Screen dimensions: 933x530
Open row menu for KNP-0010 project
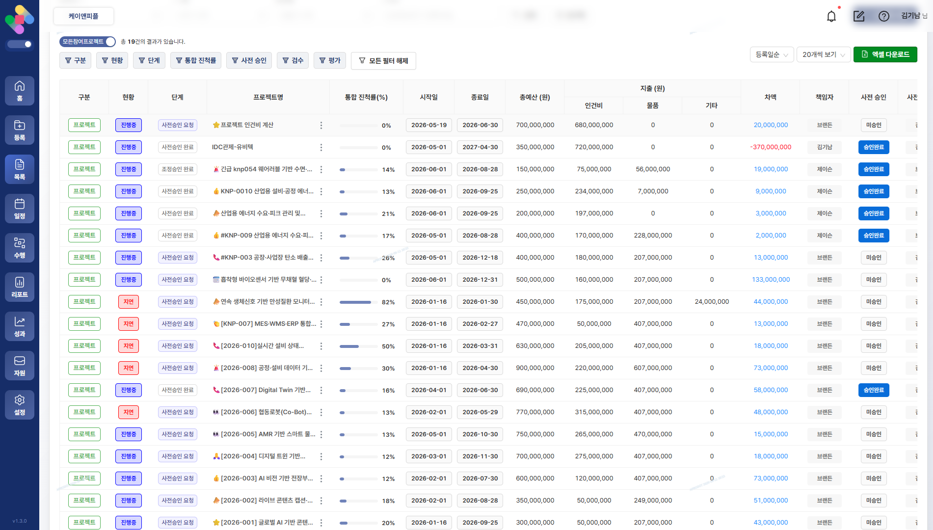pyautogui.click(x=321, y=191)
